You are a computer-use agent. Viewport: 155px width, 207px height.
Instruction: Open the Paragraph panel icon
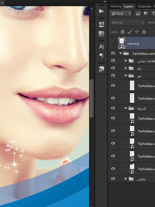(x=101, y=56)
